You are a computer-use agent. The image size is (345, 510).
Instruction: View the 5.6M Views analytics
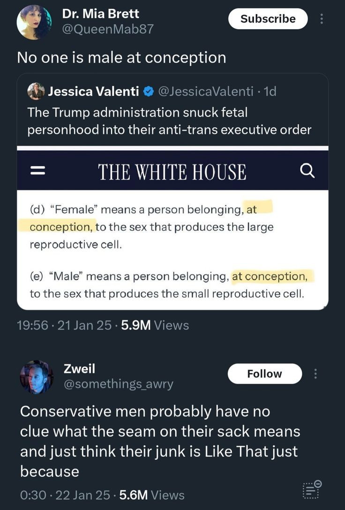152,495
